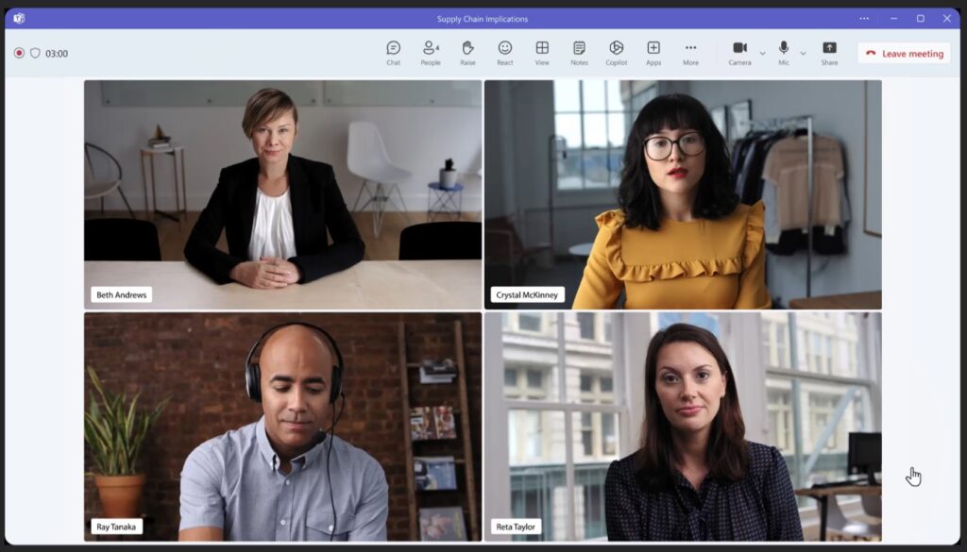Leave the meeting
The width and height of the screenshot is (967, 552).
click(903, 53)
